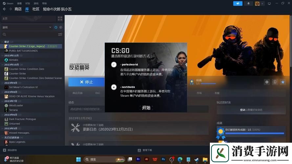Open the notifications bell

pyautogui.click(x=248, y=3)
